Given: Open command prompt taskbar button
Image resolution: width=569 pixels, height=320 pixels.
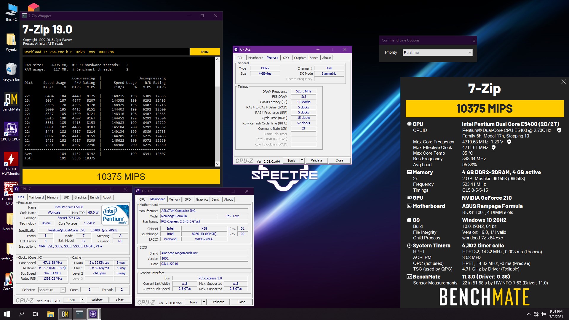Looking at the screenshot, I should click(x=79, y=314).
